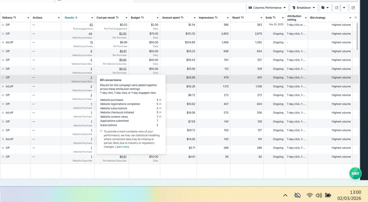Viewport: 368px width, 202px height.
Task: Click the Cost per result sort arrows
Action: [117, 18]
